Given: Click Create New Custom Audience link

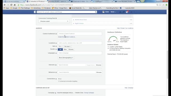Looking at the screenshot, I should 67,37.
